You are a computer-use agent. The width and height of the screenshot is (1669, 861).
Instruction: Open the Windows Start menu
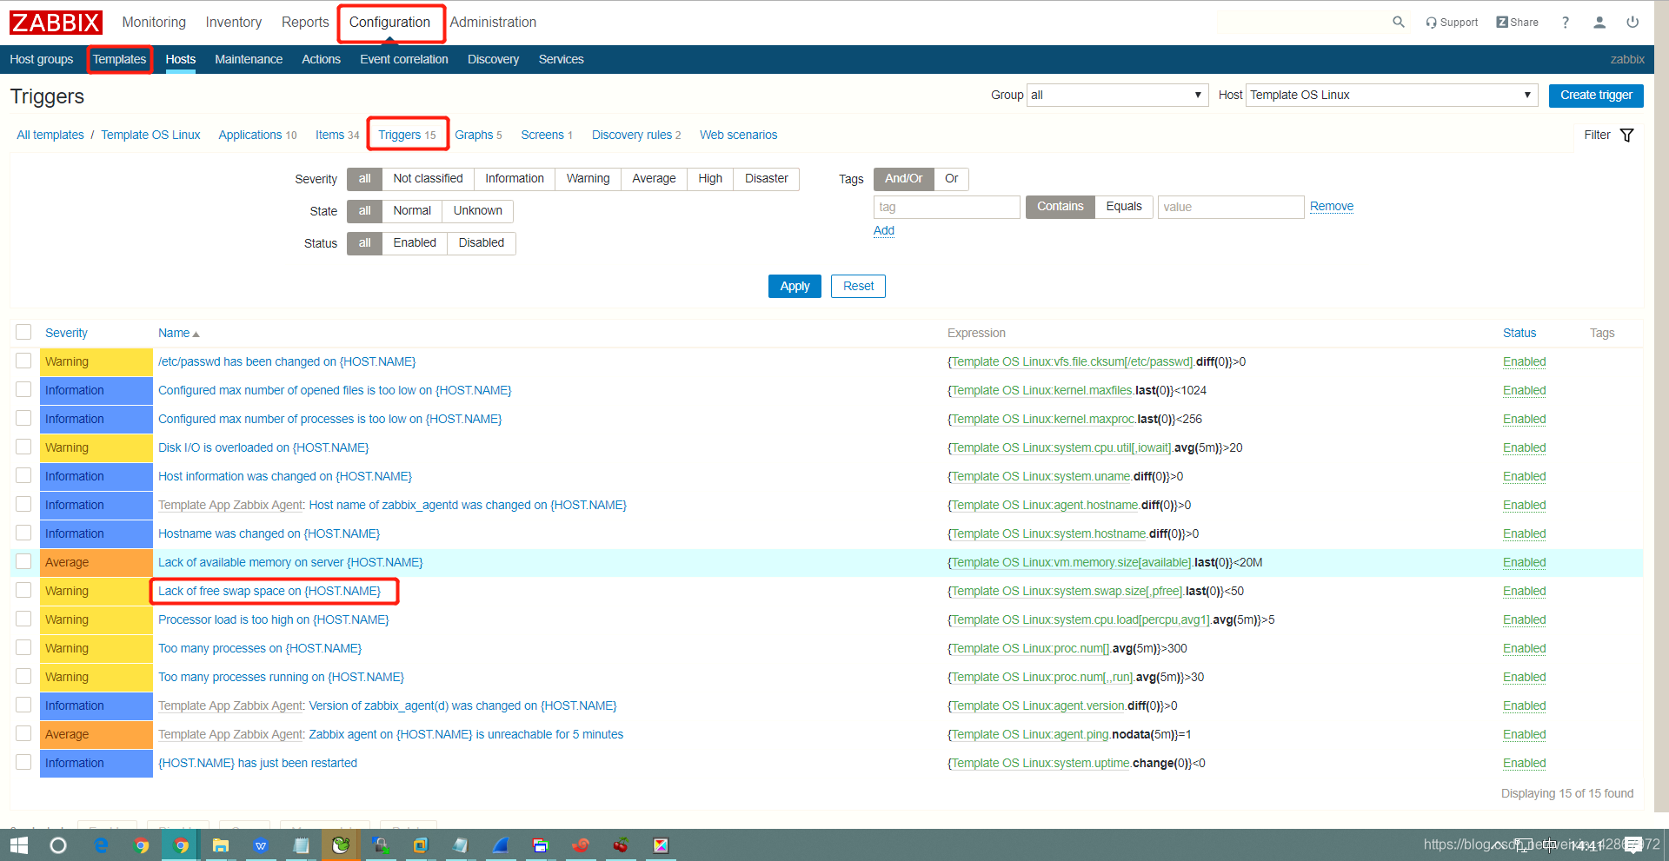tap(19, 845)
